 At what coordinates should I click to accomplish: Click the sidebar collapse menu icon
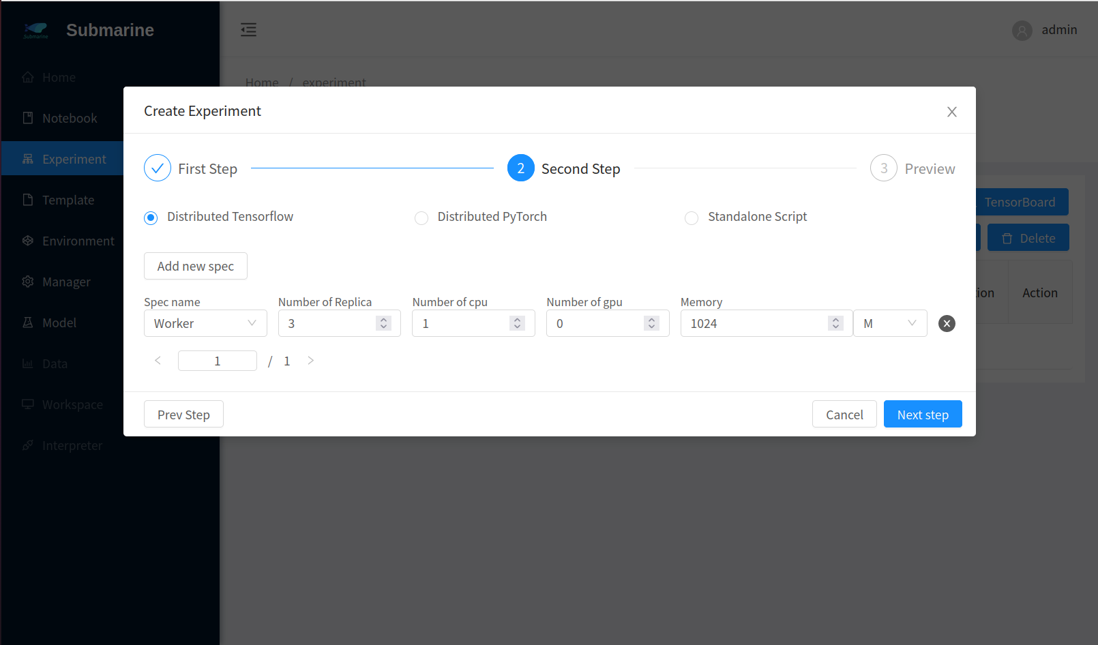(248, 29)
